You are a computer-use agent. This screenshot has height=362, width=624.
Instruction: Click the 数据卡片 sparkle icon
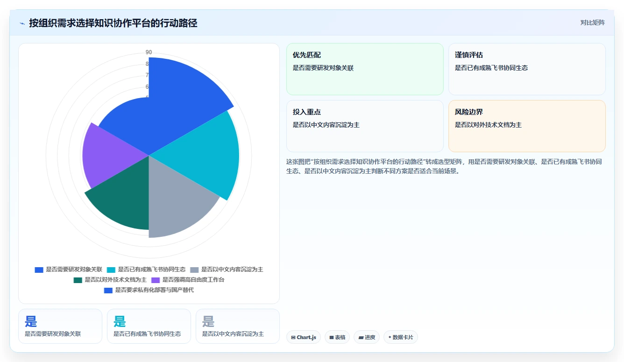[x=390, y=337]
